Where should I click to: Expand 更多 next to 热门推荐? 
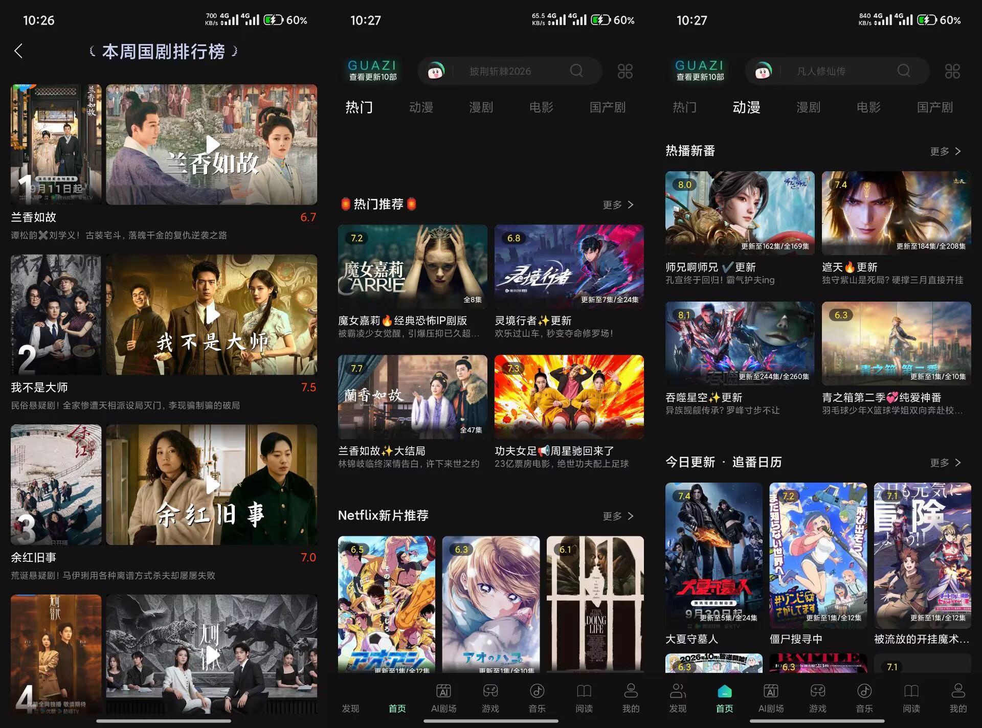pos(618,204)
